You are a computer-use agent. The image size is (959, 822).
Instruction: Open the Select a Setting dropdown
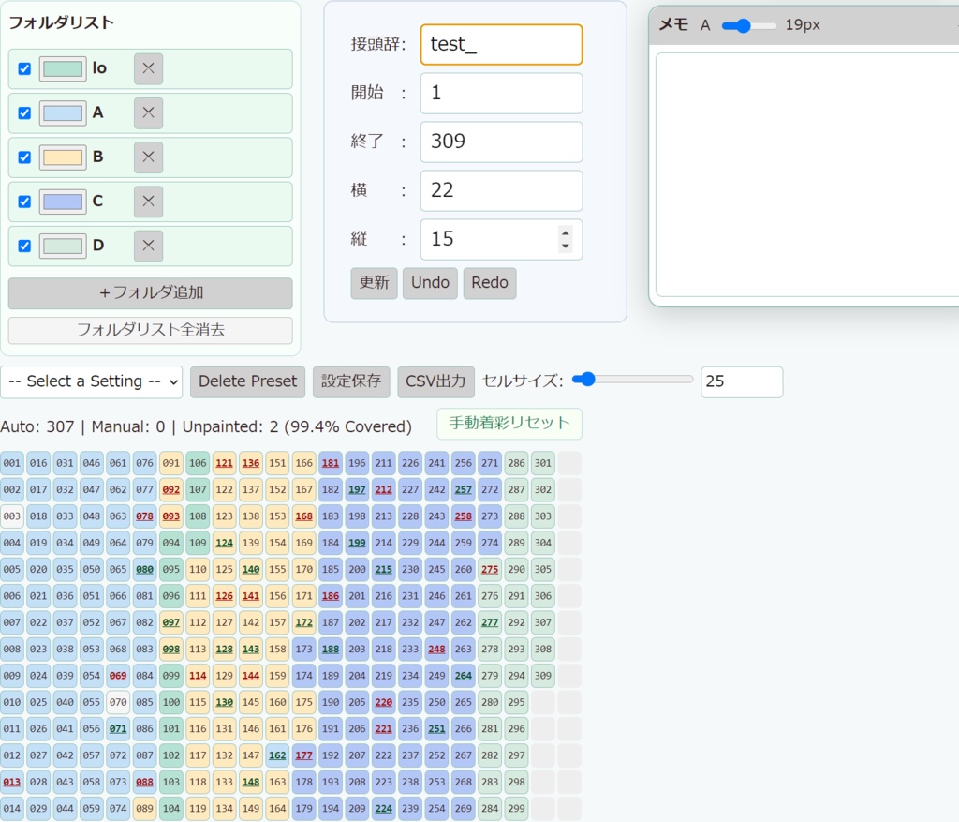coord(92,381)
